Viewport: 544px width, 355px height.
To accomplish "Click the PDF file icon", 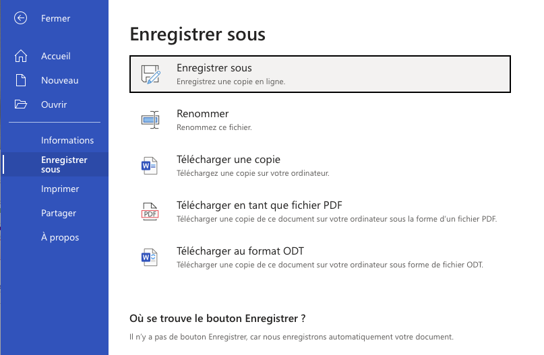I will point(150,212).
